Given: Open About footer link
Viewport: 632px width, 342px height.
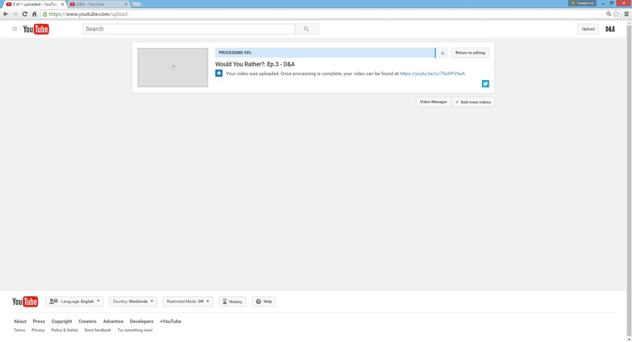Looking at the screenshot, I should tap(20, 321).
